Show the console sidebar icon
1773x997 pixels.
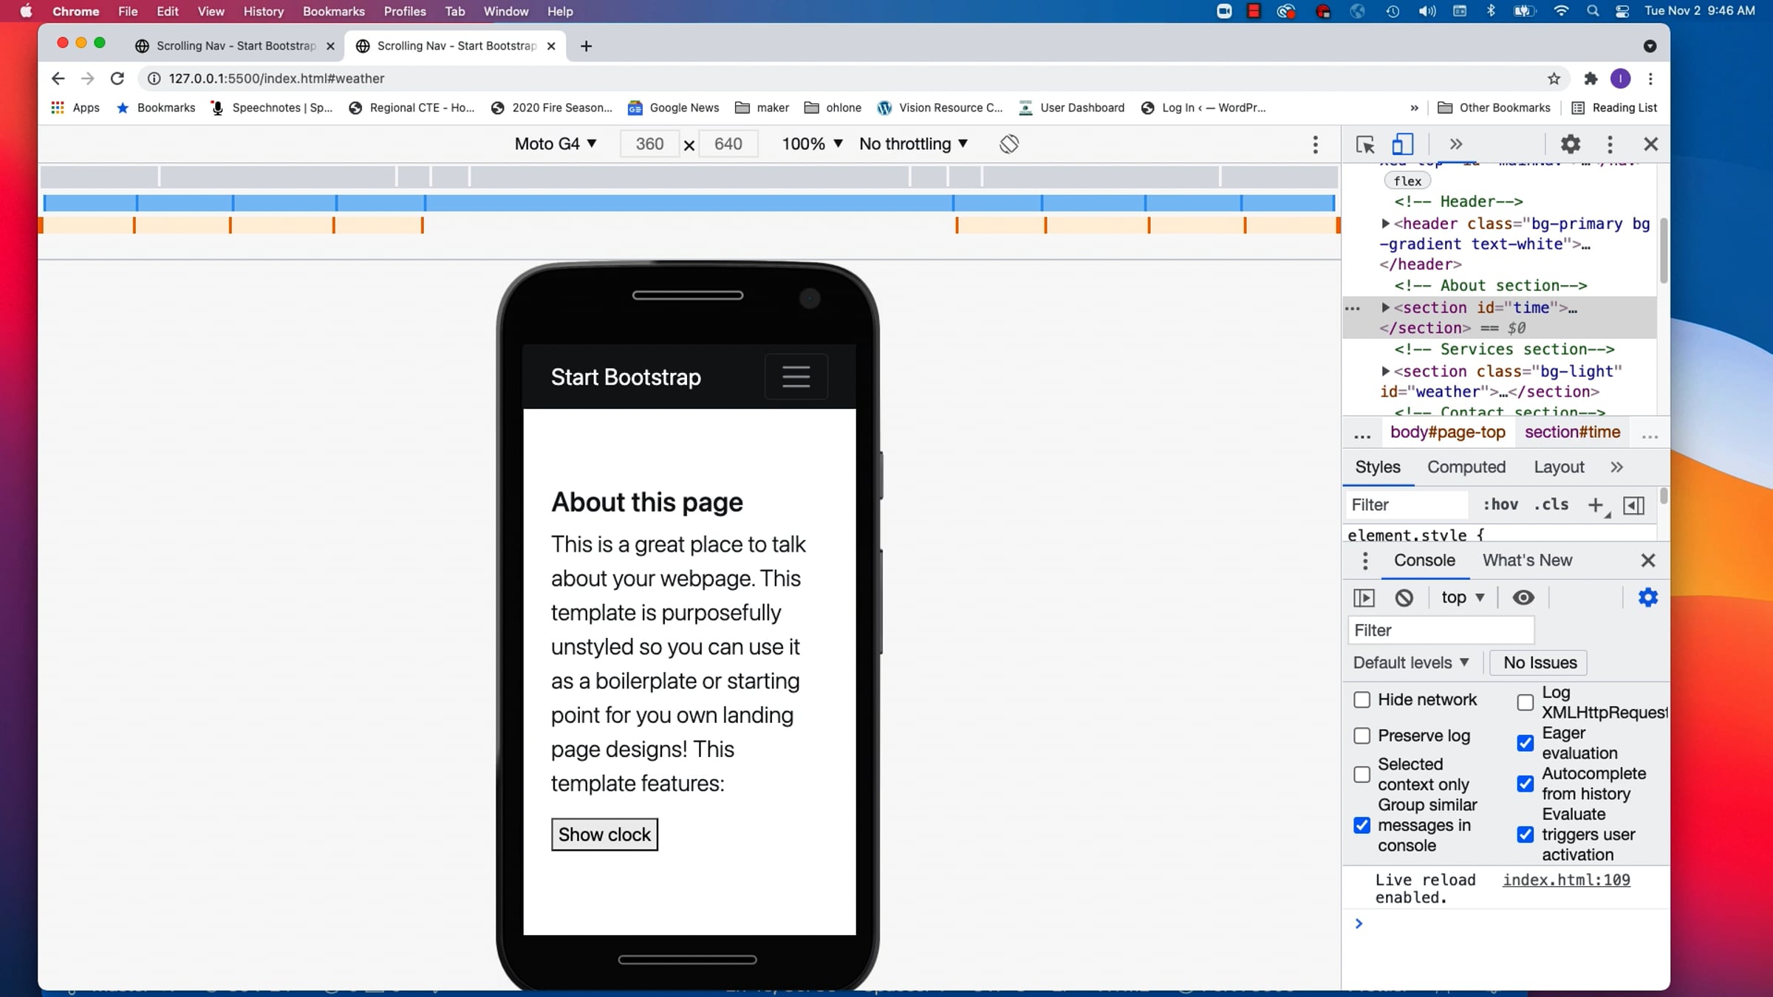tap(1364, 597)
